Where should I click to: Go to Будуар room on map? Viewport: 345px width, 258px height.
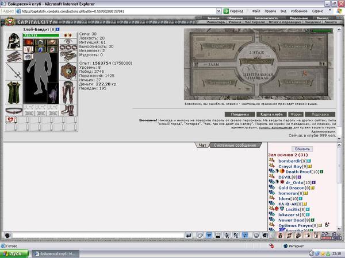pyautogui.click(x=218, y=46)
